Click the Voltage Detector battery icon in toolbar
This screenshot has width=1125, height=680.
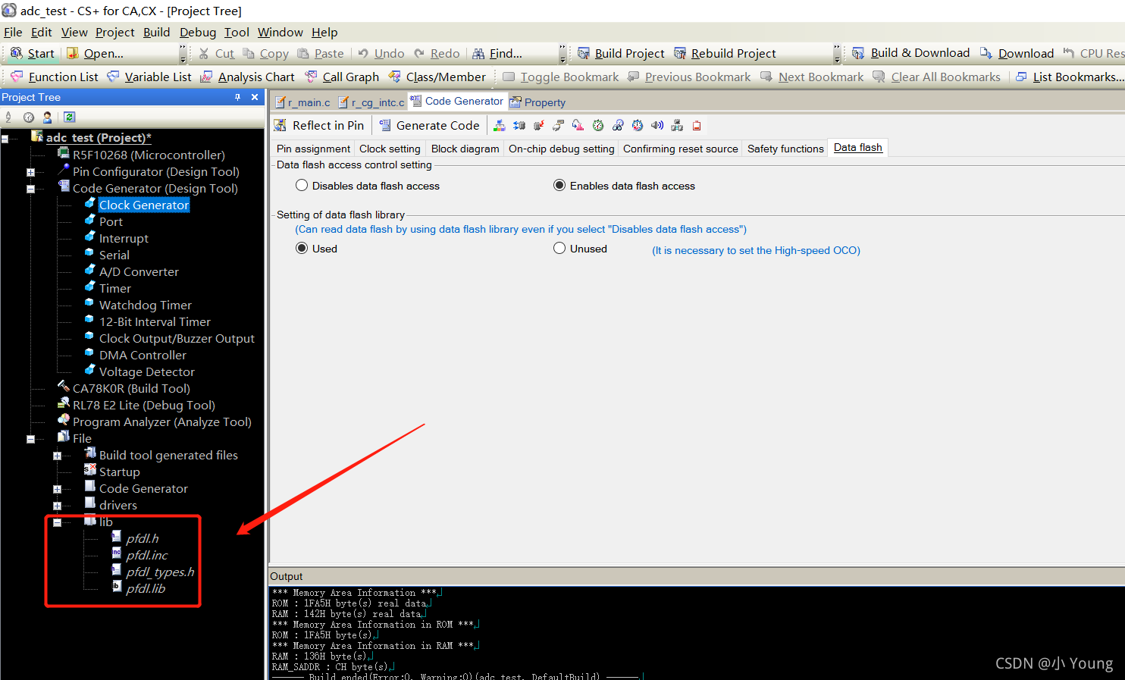pos(697,126)
